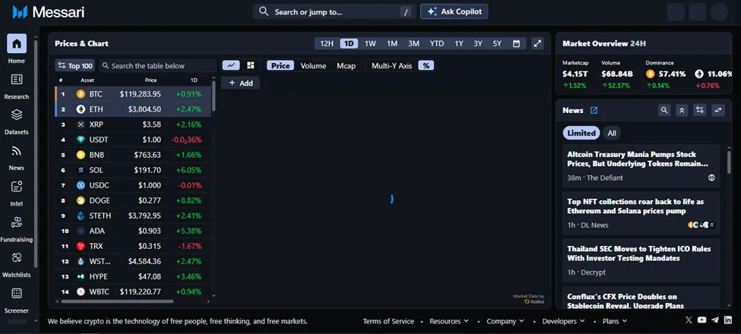Open the Intel sidebar icon

[x=17, y=186]
